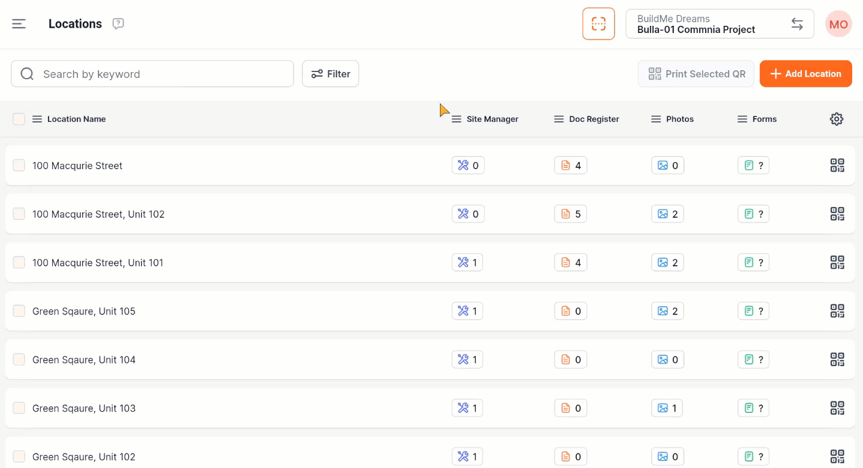The image size is (863, 468).
Task: Open the orange QR scan button
Action: pos(598,24)
